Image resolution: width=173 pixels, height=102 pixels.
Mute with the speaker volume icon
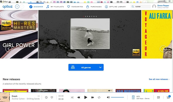(108, 97)
